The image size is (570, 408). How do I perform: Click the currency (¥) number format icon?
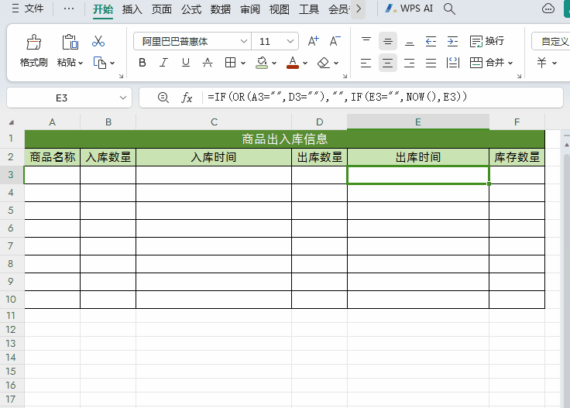(x=541, y=63)
